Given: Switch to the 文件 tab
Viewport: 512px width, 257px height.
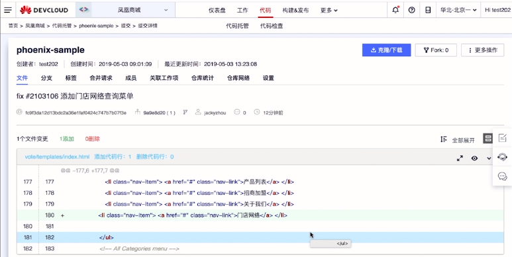Looking at the screenshot, I should pos(23,78).
